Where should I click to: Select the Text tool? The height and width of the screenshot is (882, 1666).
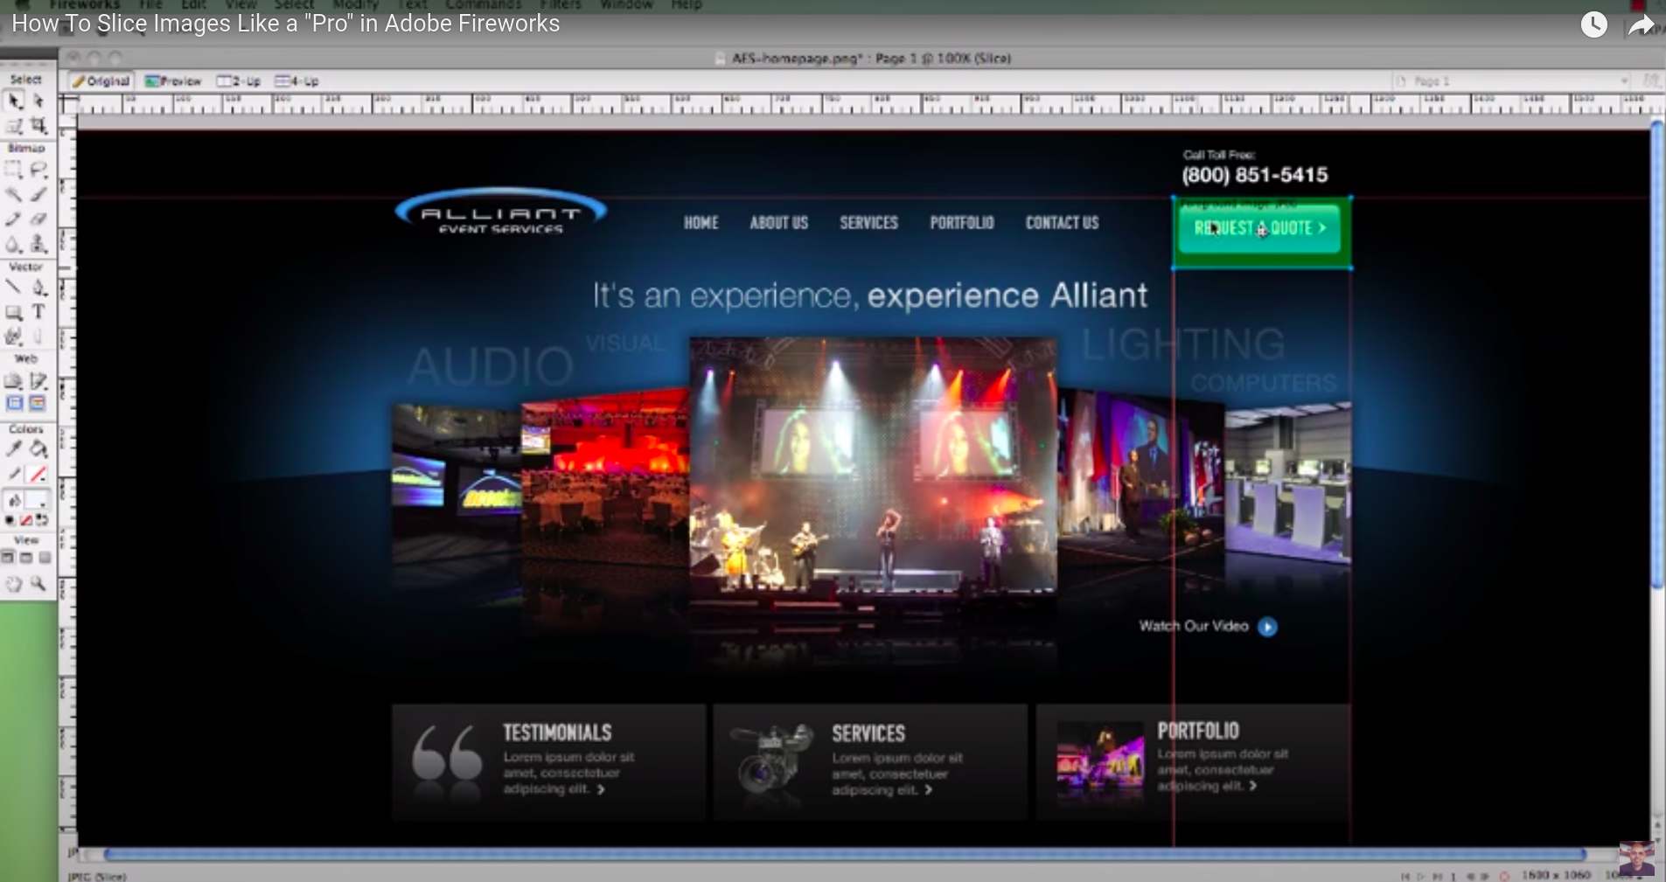pyautogui.click(x=38, y=312)
